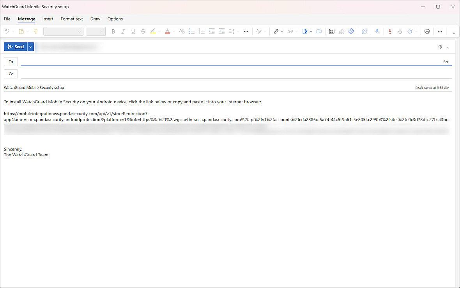
Task: Select the Format Painter tool
Action: tap(35, 31)
